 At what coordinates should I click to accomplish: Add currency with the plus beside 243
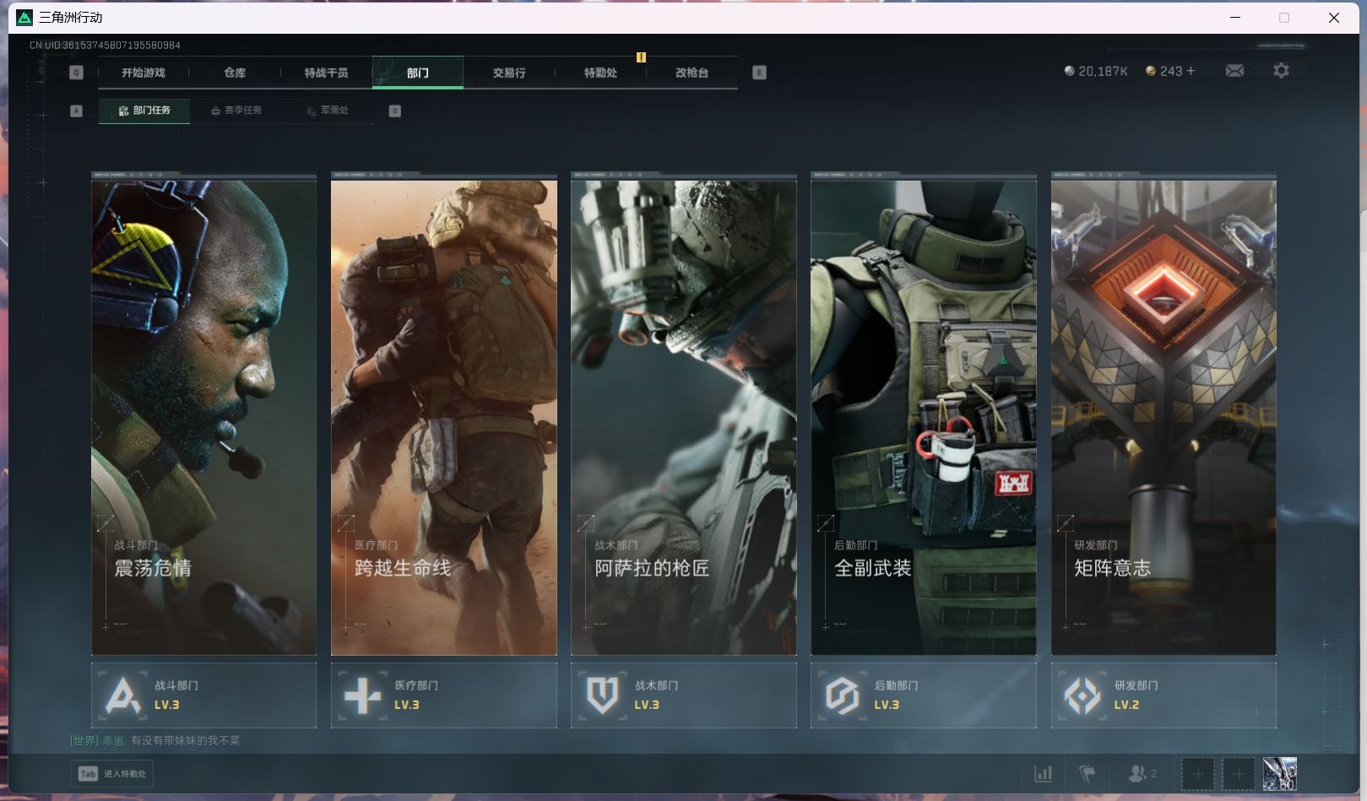pyautogui.click(x=1191, y=71)
